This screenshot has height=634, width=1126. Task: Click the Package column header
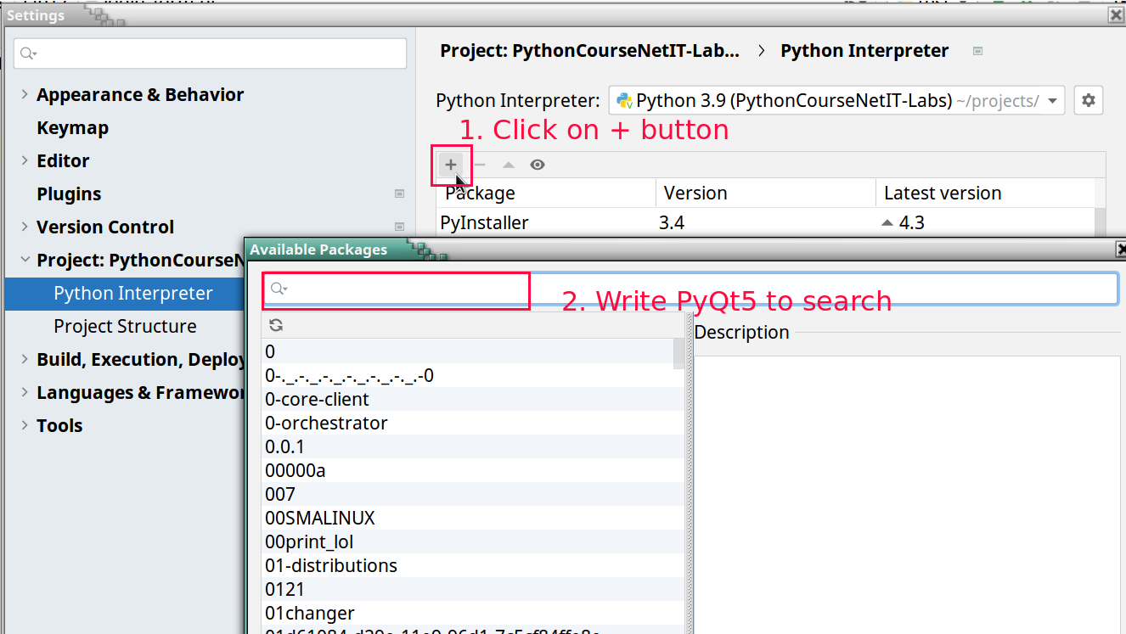[545, 193]
